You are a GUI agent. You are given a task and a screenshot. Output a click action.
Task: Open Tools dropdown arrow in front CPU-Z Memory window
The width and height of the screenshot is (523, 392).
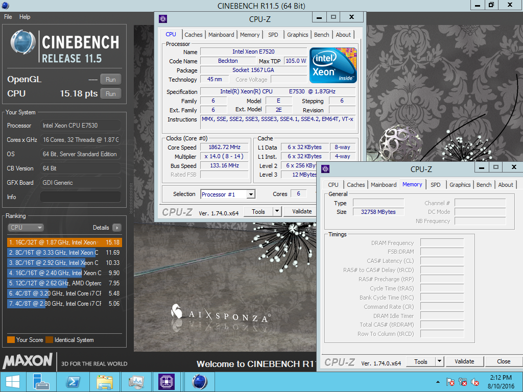tap(440, 362)
